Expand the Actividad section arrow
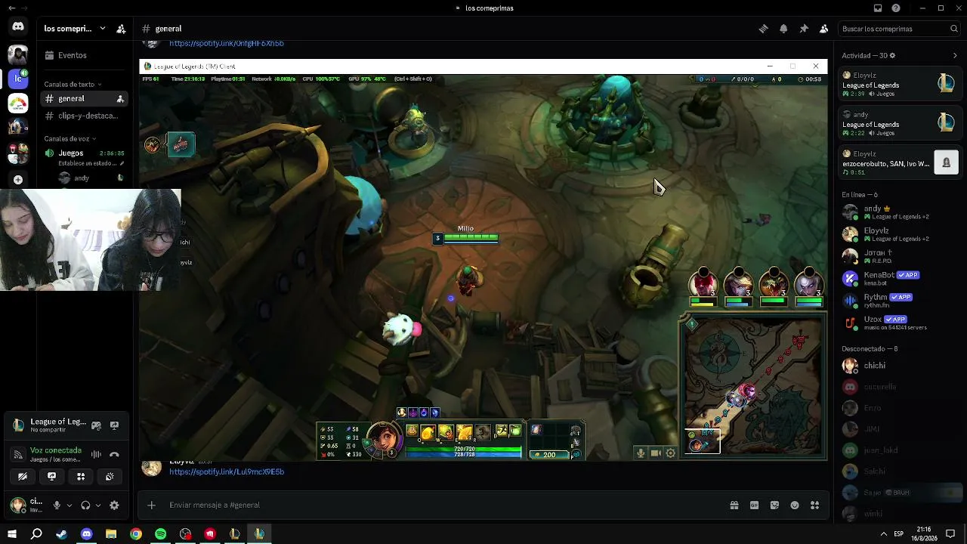This screenshot has width=967, height=544. [x=955, y=55]
